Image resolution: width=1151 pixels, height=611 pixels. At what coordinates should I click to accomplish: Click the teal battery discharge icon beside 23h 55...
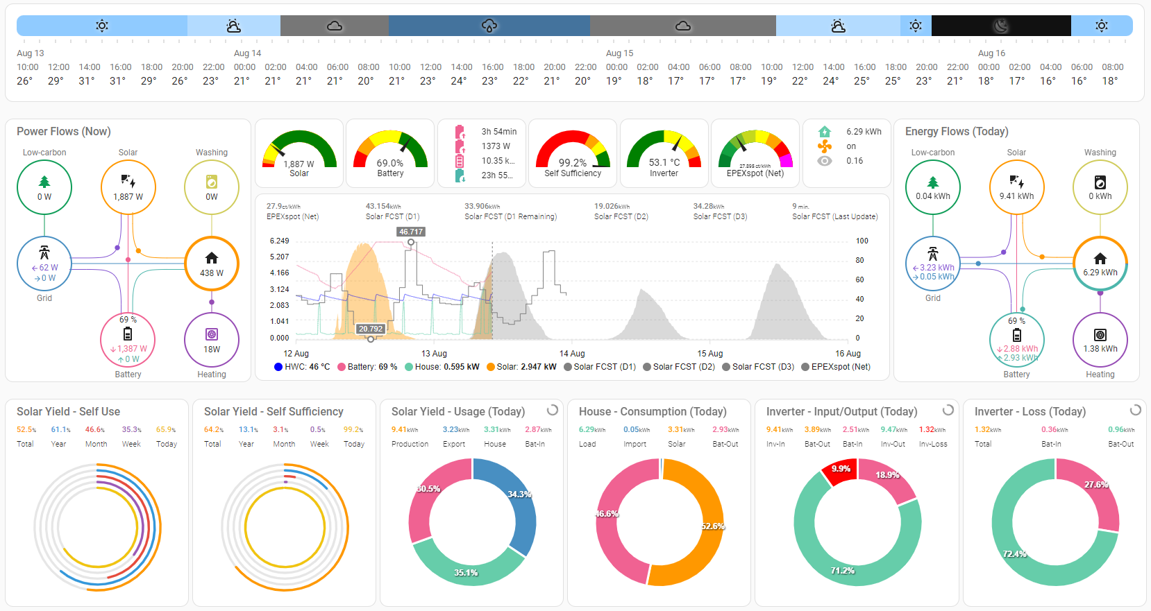coord(460,175)
